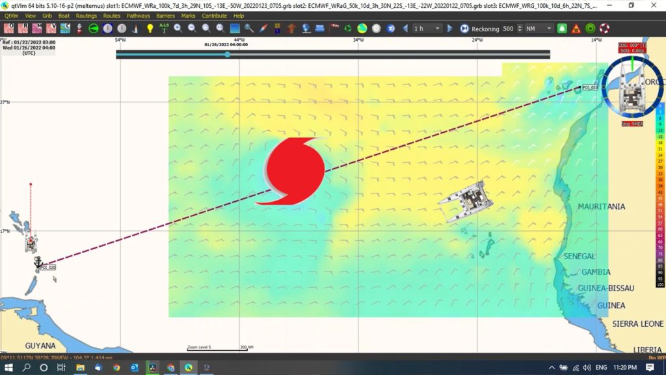Toggle the O chart layer button
This screenshot has width=666, height=375.
tap(8, 29)
